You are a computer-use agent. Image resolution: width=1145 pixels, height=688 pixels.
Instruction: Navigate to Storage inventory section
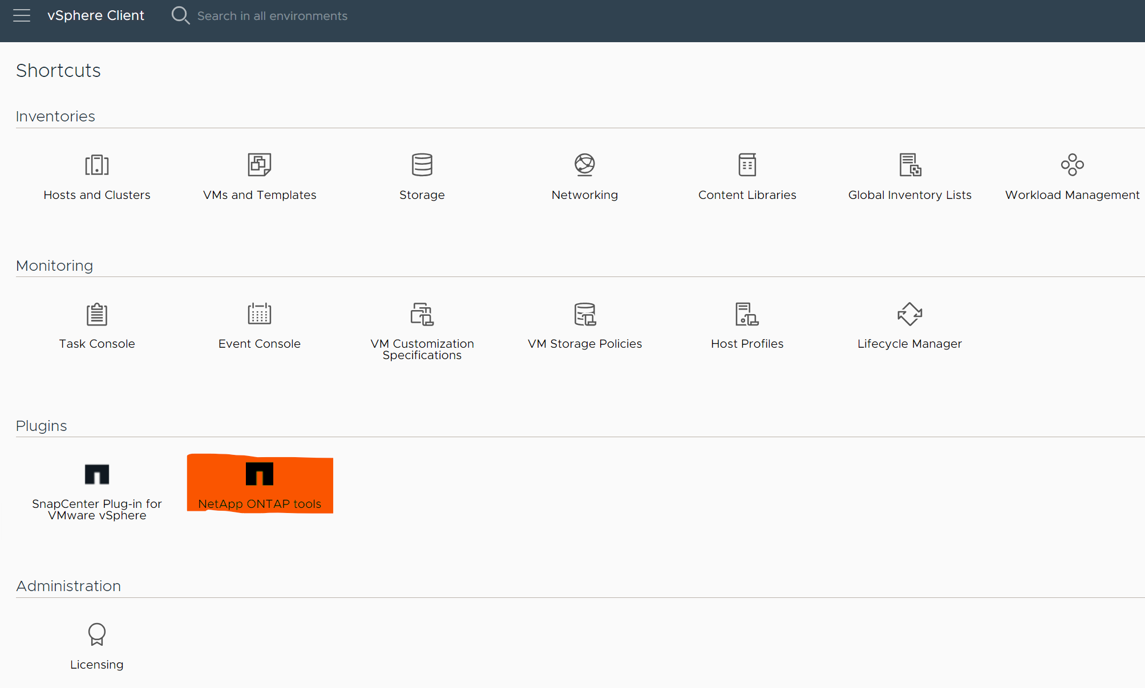tap(422, 174)
